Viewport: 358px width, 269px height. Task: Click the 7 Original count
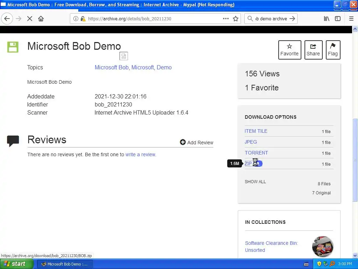tap(321, 193)
